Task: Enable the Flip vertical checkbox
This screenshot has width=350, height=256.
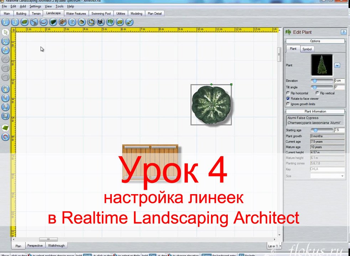Action: 318,93
